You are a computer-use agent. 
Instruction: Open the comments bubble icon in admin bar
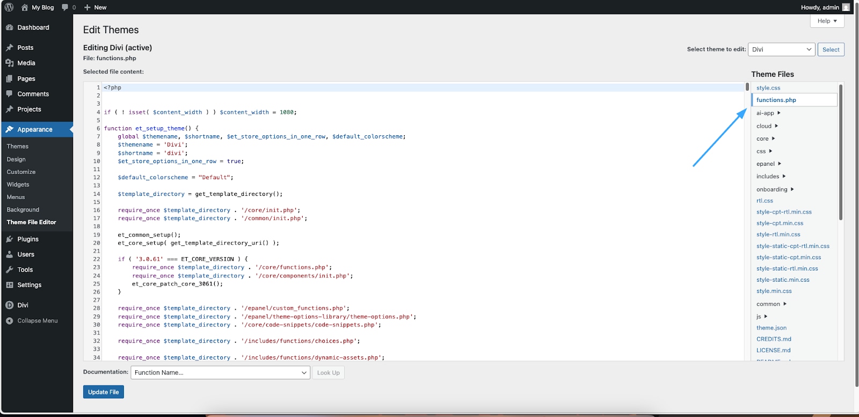point(65,8)
